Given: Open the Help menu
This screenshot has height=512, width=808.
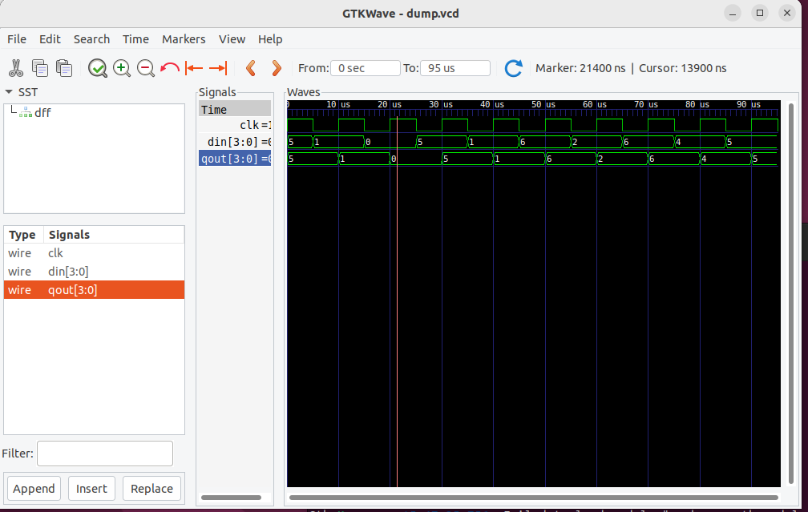Looking at the screenshot, I should 270,39.
